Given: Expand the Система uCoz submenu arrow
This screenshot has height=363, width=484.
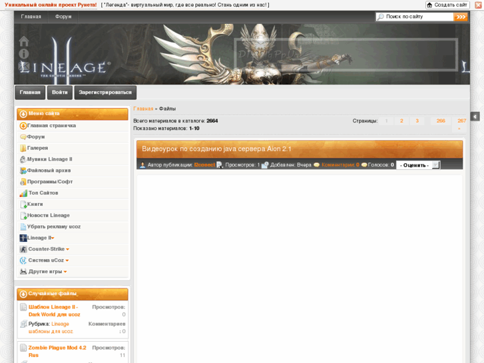Looking at the screenshot, I should (x=67, y=260).
